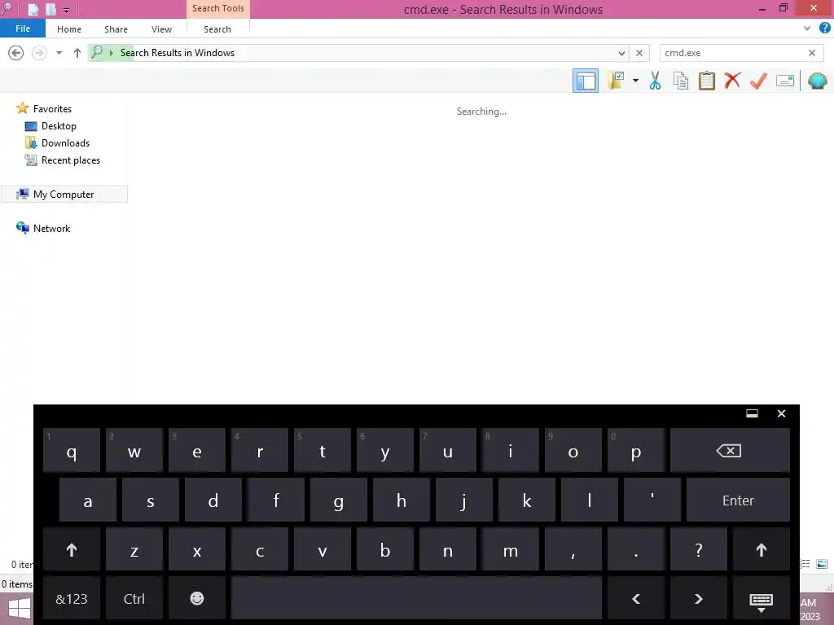The image size is (834, 625).
Task: Tap the right arrow cursor key
Action: pos(698,598)
